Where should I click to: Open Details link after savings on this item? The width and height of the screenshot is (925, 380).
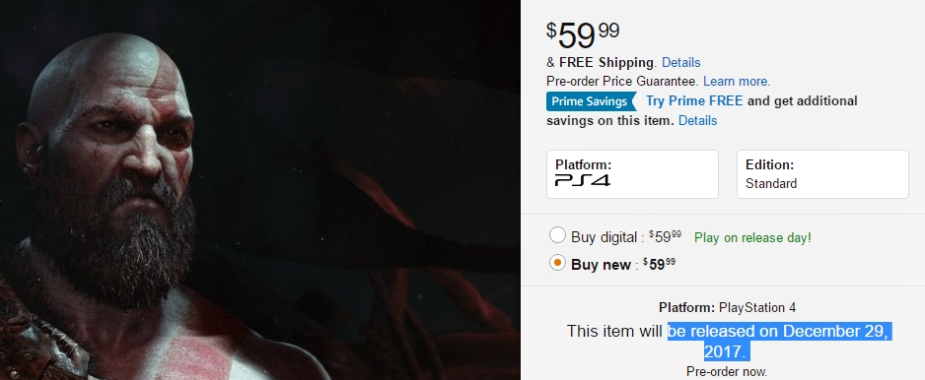pyautogui.click(x=697, y=121)
